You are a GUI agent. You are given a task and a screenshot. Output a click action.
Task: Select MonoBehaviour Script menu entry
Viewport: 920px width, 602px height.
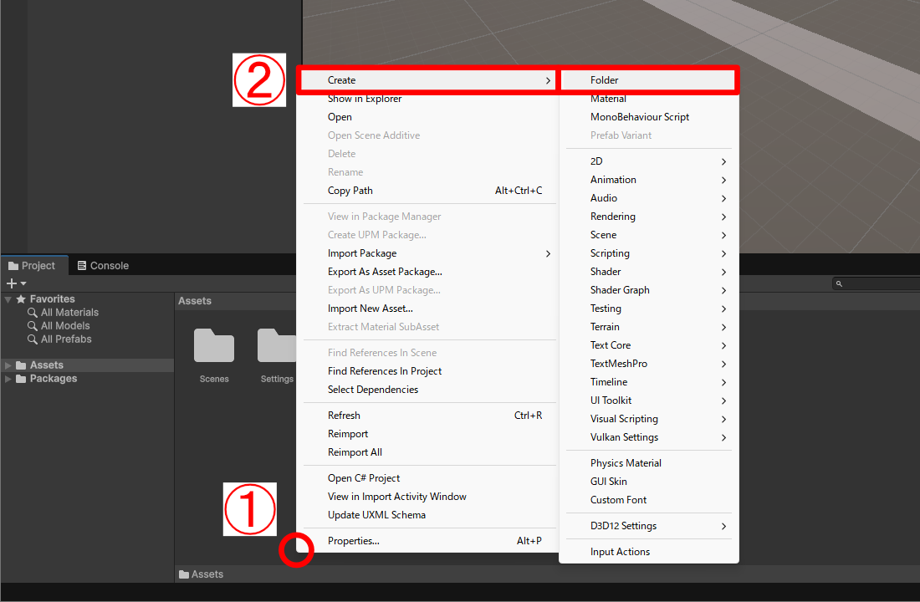pos(640,117)
